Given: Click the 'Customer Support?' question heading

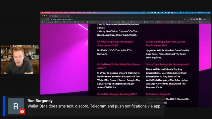Looking at the screenshot, I should pos(158,94).
